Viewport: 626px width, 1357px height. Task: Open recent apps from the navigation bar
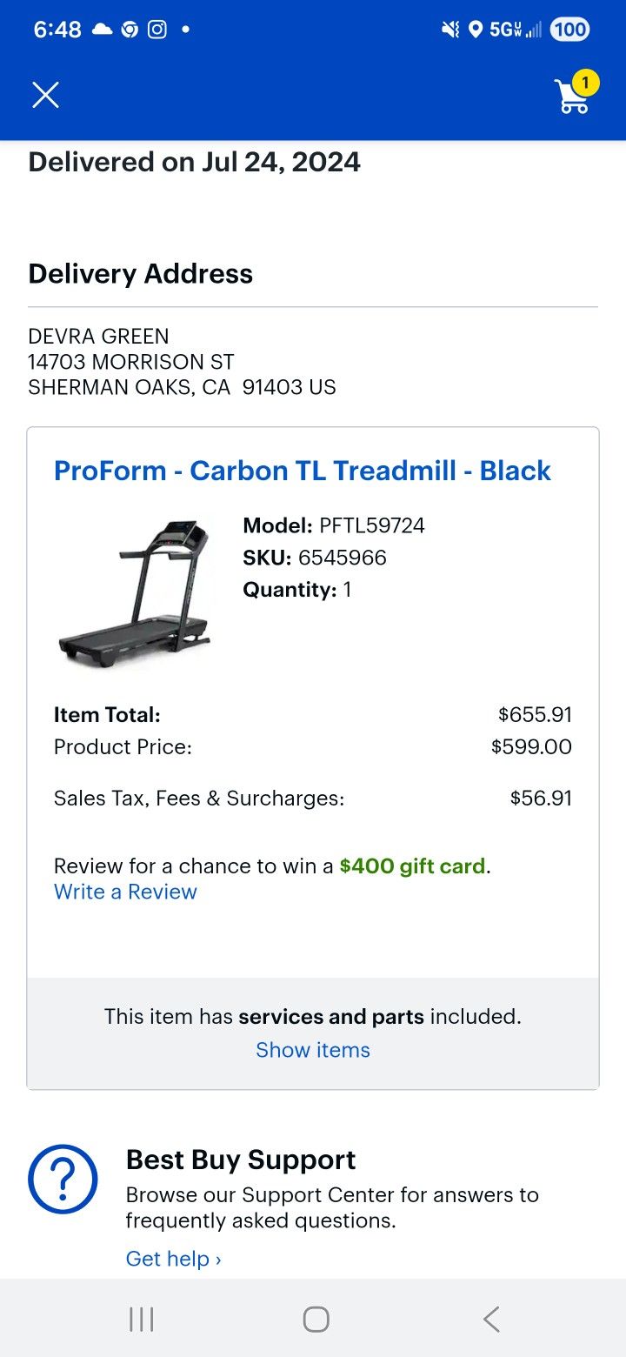pos(141,1318)
